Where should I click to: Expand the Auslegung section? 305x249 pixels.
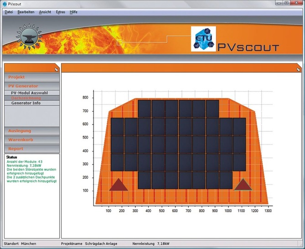point(32,131)
